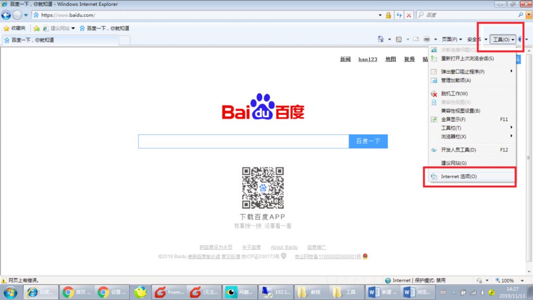533x300 pixels.
Task: Choose 重新打开上次浏览会话(S) menu item
Action: pos(472,59)
